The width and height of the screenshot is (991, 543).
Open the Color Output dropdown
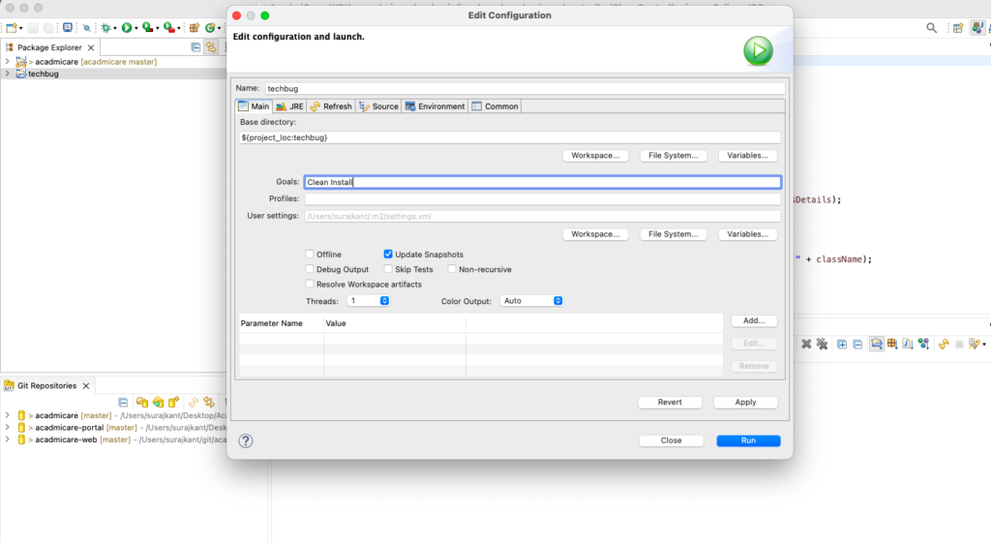click(x=531, y=301)
